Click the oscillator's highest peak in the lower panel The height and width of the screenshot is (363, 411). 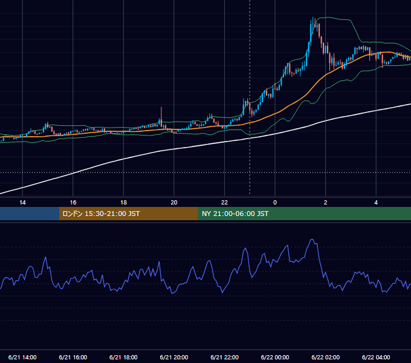312,240
